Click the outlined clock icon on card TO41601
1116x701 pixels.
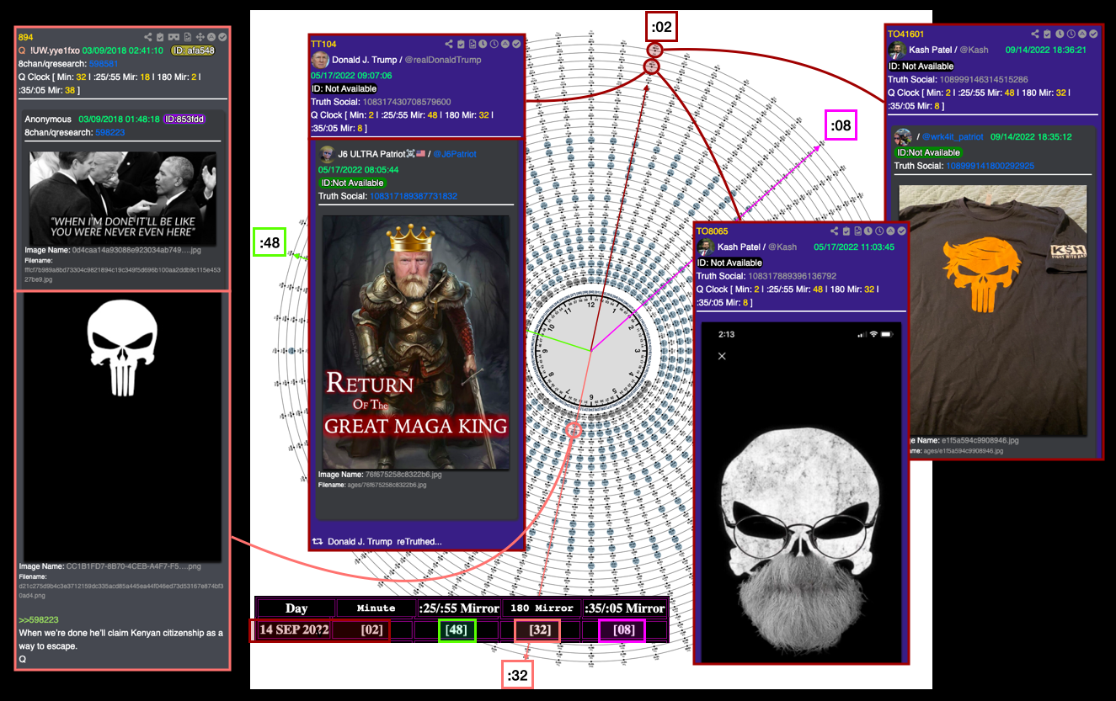pyautogui.click(x=1071, y=34)
